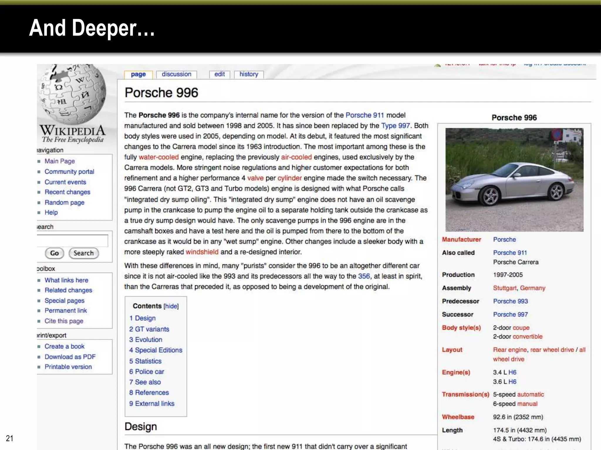The width and height of the screenshot is (601, 450).
Task: Open the Community portal link
Action: click(x=69, y=172)
